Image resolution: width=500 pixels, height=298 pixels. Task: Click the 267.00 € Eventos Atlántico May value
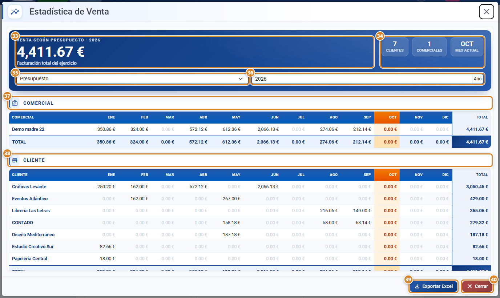(x=231, y=199)
